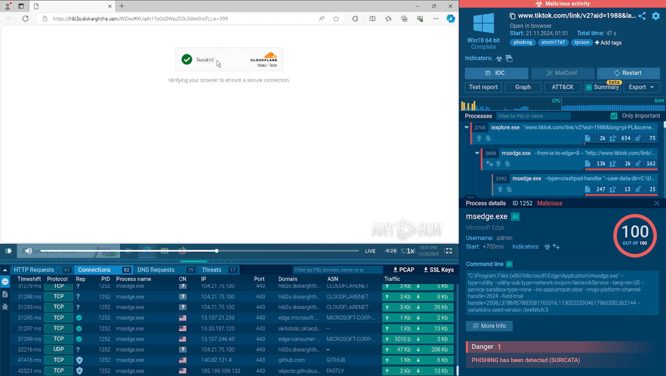Screen dimensions: 666x376
Task: Open the share icon next to the task URL
Action: point(642,16)
